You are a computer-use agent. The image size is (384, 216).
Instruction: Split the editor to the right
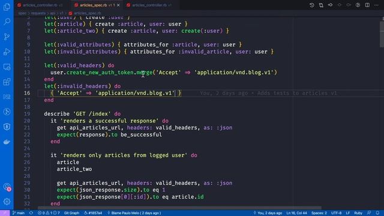click(367, 5)
